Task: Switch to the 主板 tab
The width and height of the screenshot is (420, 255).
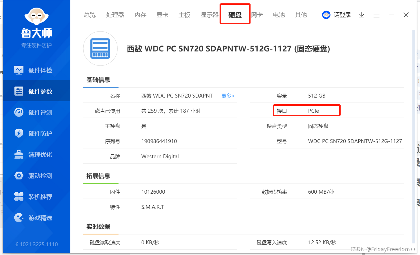Action: [184, 15]
